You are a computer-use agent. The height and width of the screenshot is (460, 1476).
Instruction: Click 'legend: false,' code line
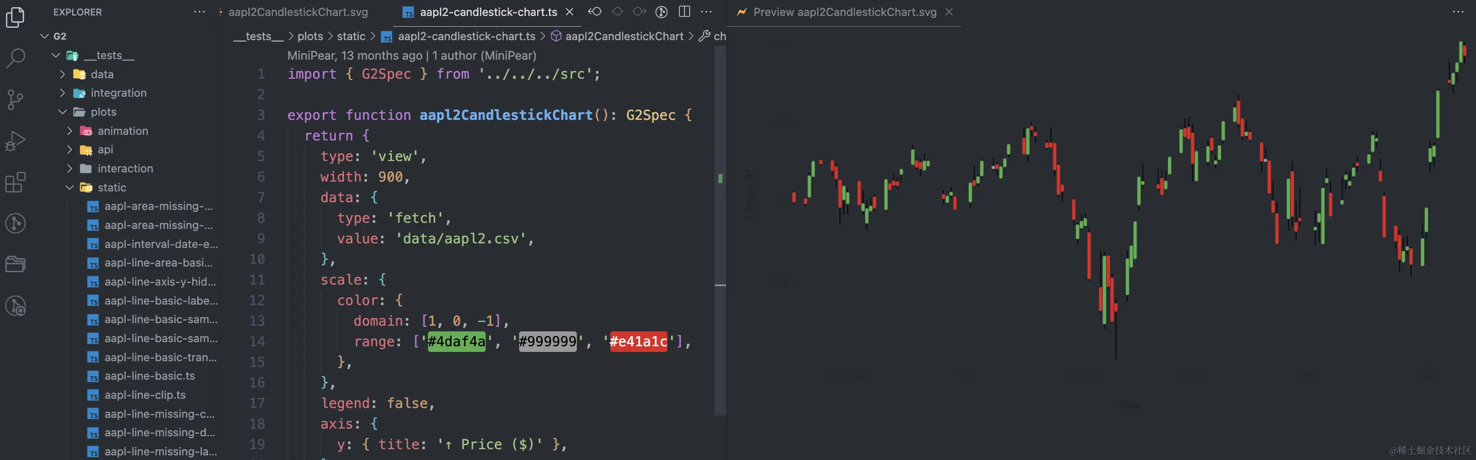point(377,403)
